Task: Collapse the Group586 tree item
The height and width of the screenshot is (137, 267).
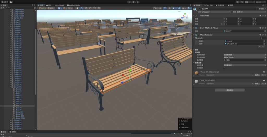Action: click(10, 87)
